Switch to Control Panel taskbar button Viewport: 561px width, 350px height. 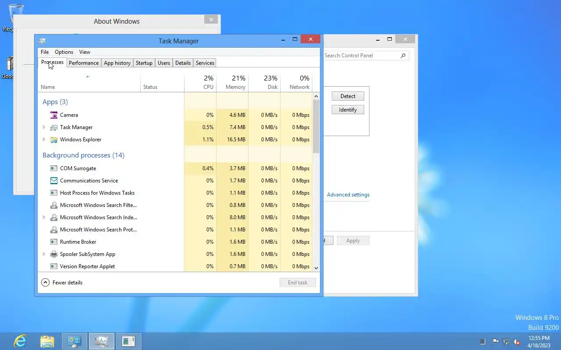75,341
